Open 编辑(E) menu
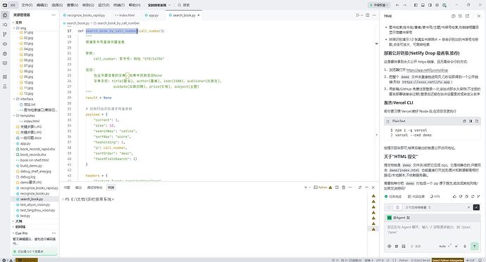486x262 pixels. 42,5
